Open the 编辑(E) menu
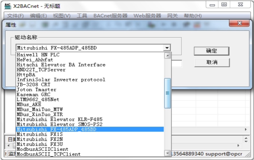Image resolution: width=254 pixels, height=160 pixels. (38, 16)
